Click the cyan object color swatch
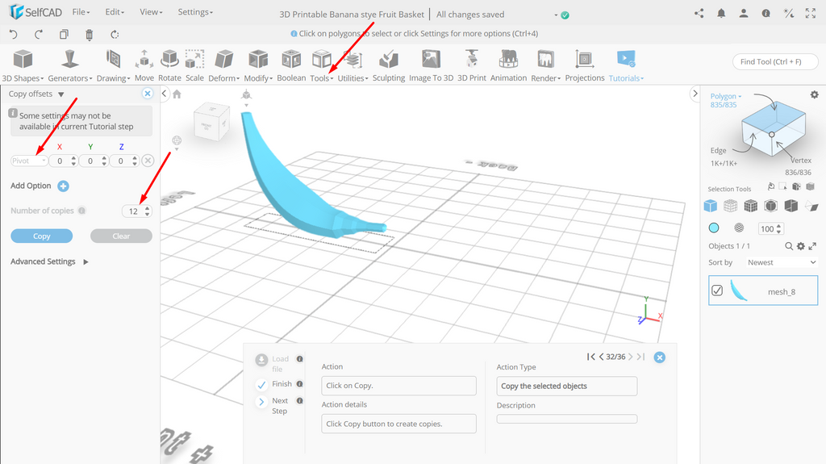Image resolution: width=826 pixels, height=464 pixels. (x=714, y=228)
